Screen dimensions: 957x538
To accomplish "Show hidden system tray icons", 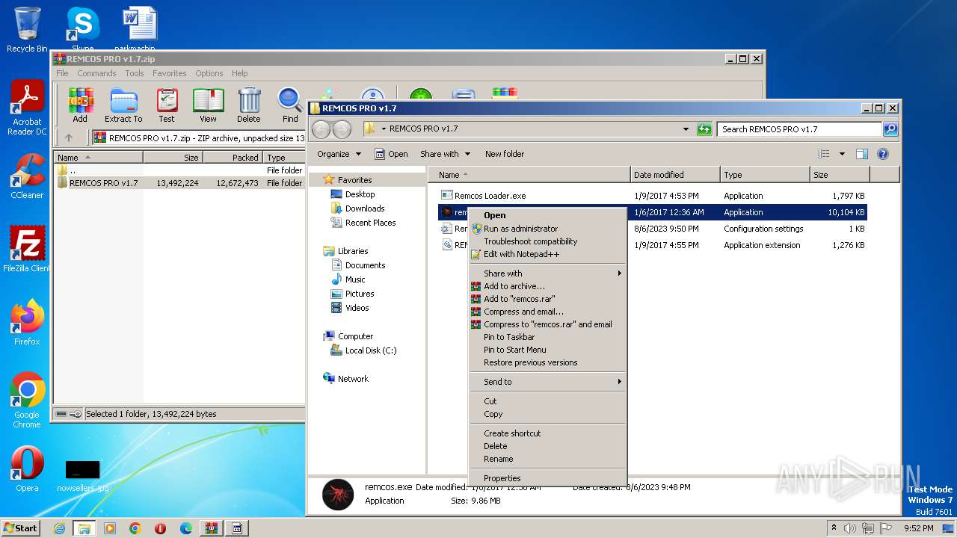I will tap(834, 528).
